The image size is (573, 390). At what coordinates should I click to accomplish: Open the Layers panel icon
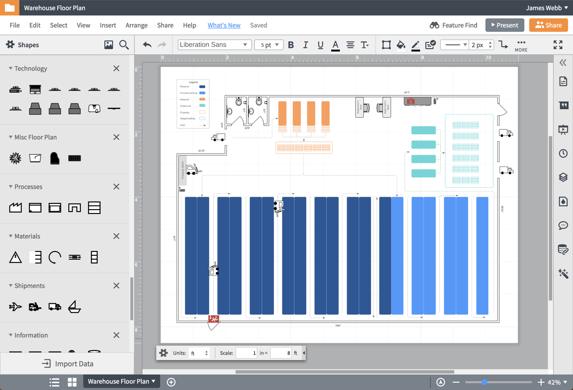[563, 177]
